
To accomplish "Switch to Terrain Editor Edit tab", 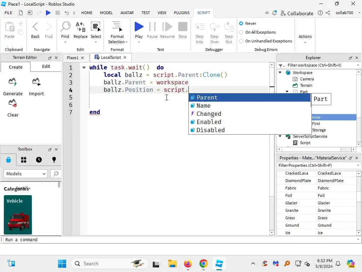I will coord(46,67).
